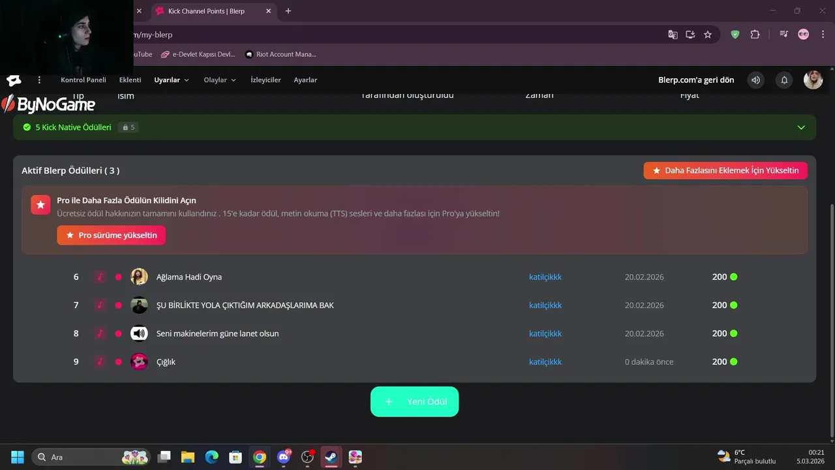Open the user avatar menu in Blerp header

tap(813, 80)
